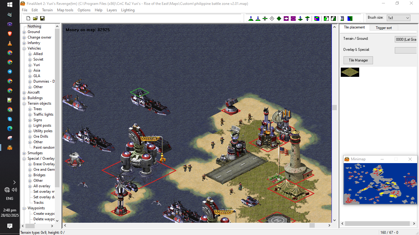The height and width of the screenshot is (235, 419).
Task: Open the Terrain / Ground dropdown
Action: (x=406, y=39)
